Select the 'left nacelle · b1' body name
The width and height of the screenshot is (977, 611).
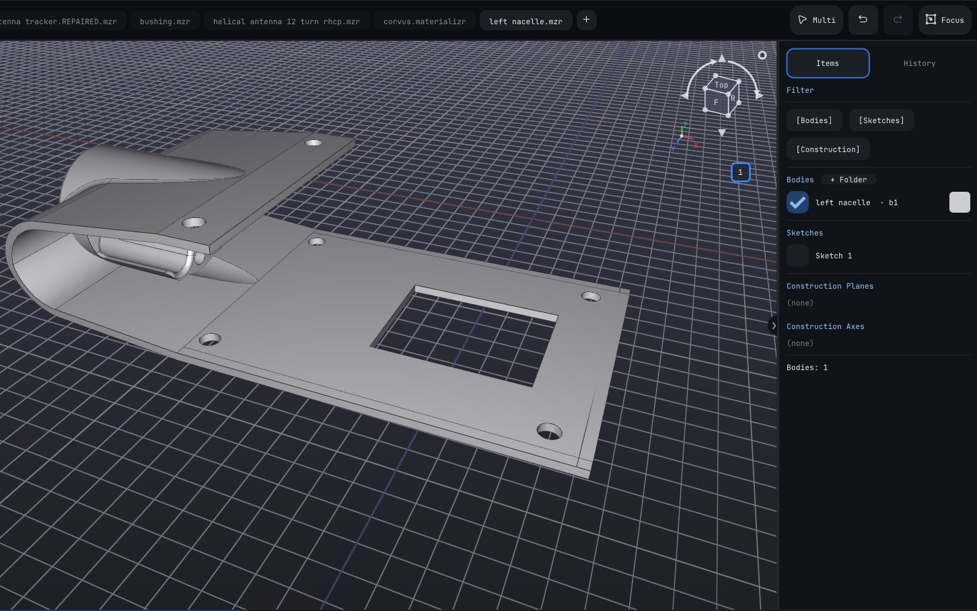(x=857, y=203)
